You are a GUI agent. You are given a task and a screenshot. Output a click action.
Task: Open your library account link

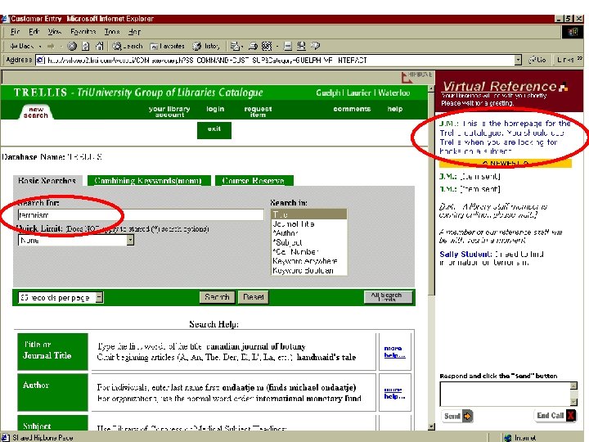[169, 111]
